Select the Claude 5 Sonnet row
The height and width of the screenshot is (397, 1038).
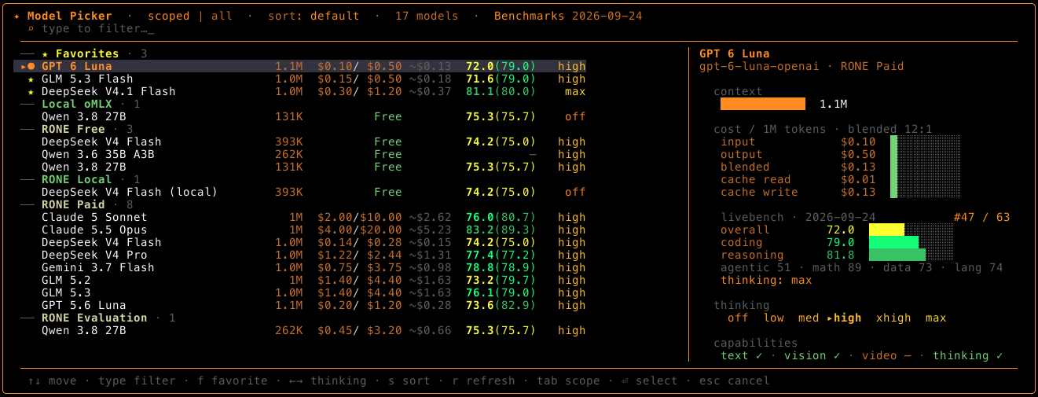point(300,217)
